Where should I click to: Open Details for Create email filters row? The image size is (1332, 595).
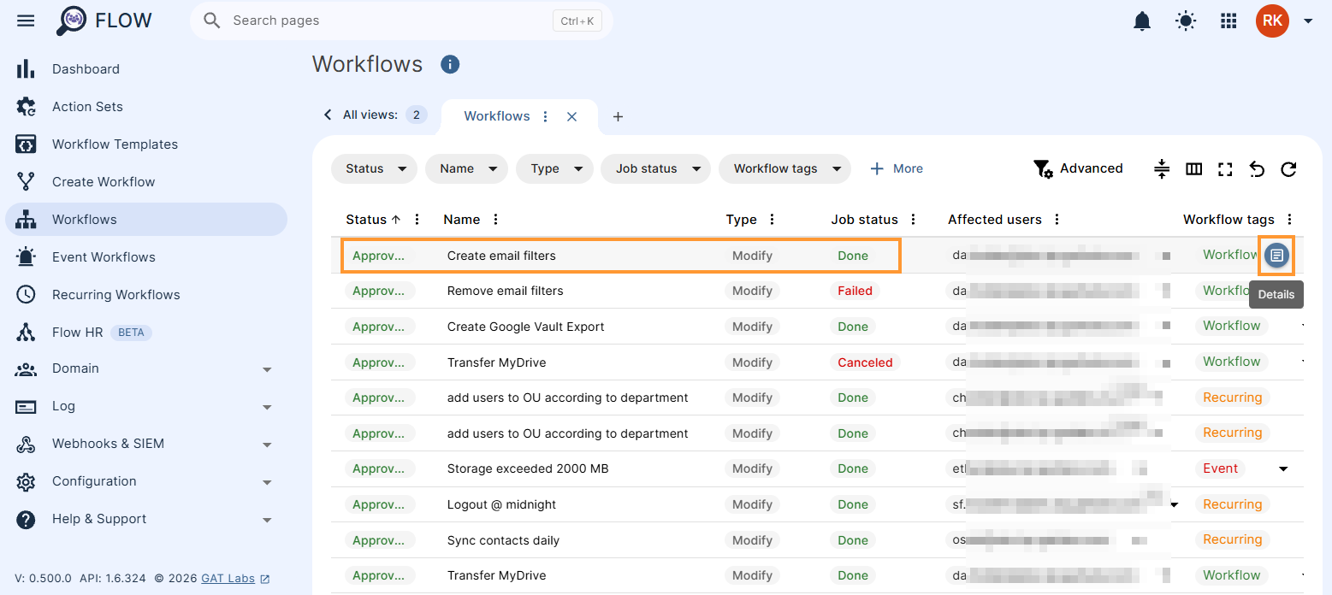click(x=1276, y=255)
